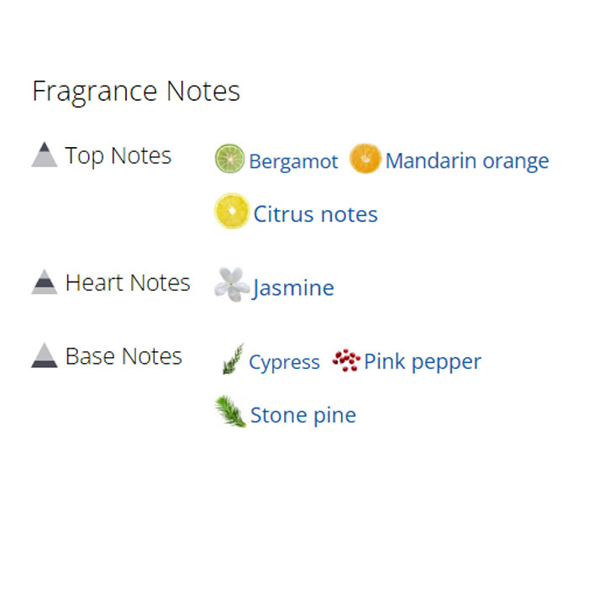Open the Pink pepper note link
The height and width of the screenshot is (605, 605).
coord(423,362)
